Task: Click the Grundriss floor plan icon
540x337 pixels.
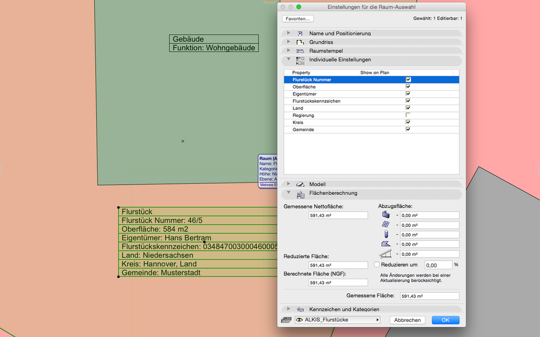Action: (300, 42)
